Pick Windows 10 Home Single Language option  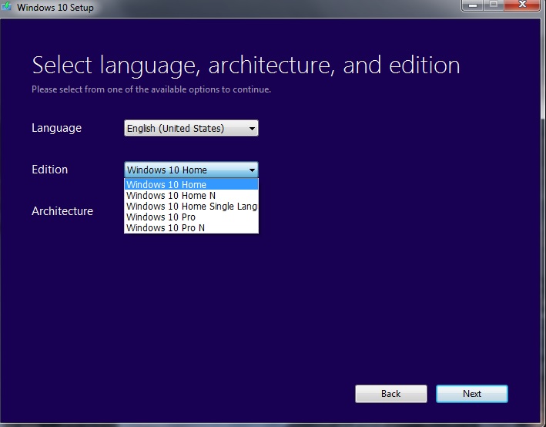click(190, 206)
